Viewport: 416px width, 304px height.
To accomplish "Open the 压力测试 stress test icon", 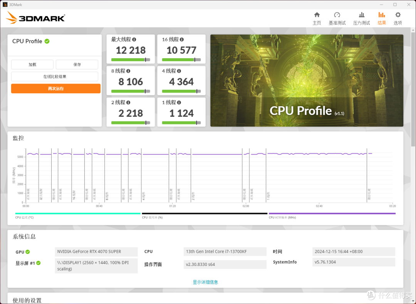I will point(361,18).
